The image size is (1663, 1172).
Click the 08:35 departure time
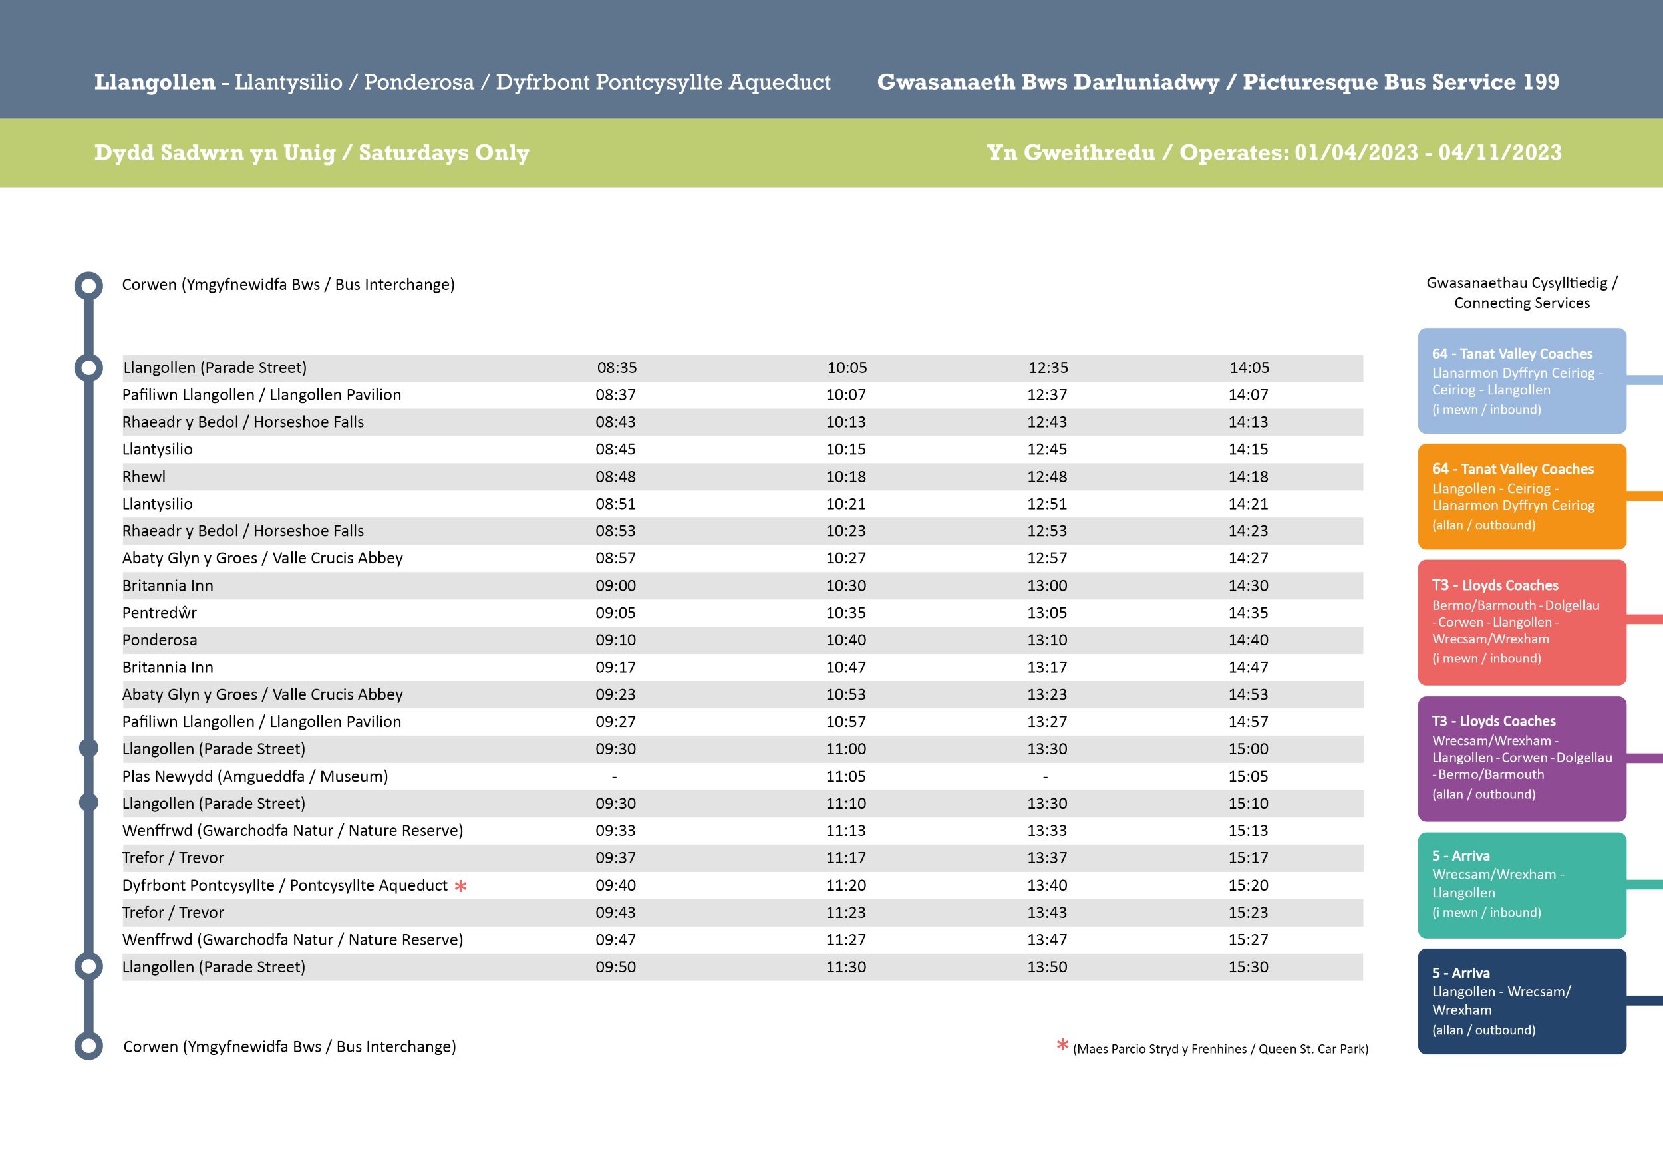click(x=617, y=368)
